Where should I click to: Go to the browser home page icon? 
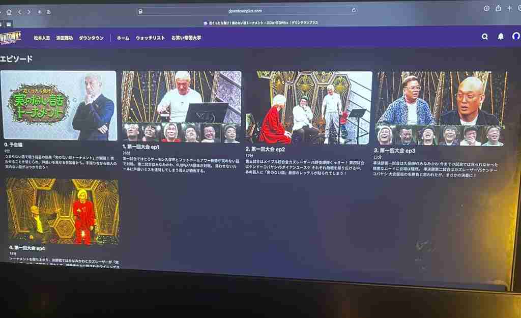coord(9,12)
